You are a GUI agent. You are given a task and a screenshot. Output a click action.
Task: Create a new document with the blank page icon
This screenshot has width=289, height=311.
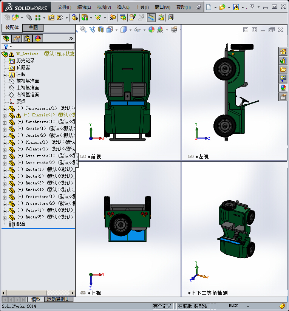(209, 7)
